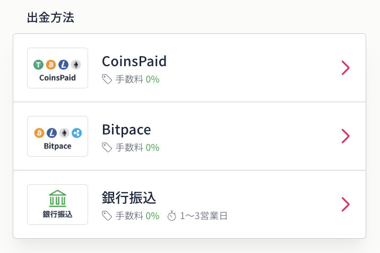Click the Tether icon in CoinsPaid logo
Image resolution: width=380 pixels, height=253 pixels.
(x=38, y=65)
